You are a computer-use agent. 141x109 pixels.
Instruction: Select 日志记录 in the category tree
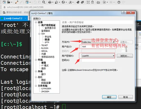point(46,83)
